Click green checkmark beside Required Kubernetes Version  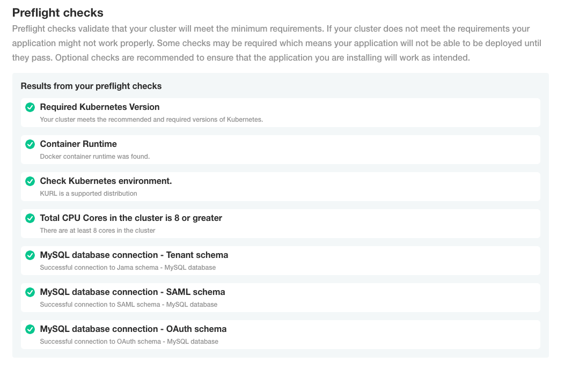(x=30, y=107)
